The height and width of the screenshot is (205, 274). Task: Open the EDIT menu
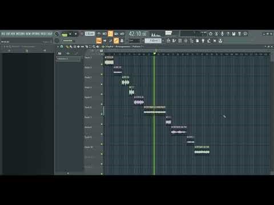8,34
